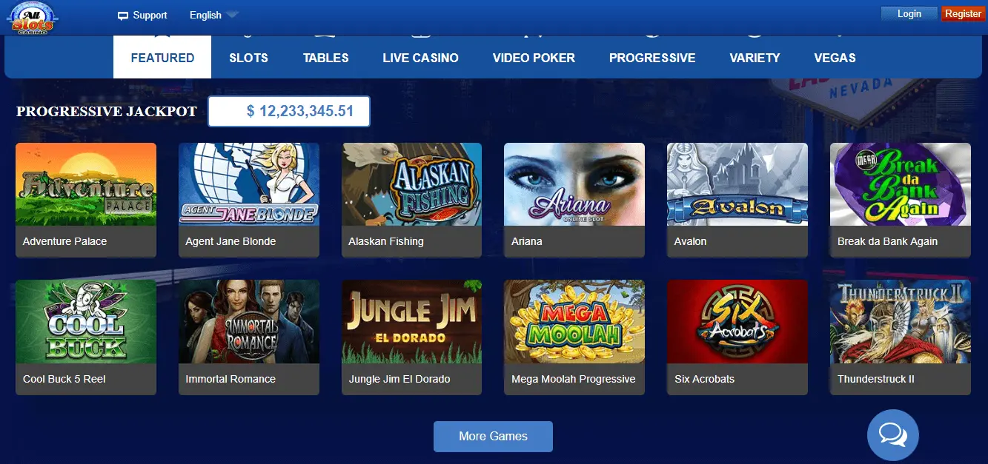
Task: Open the Video Poker tab
Action: tap(534, 58)
